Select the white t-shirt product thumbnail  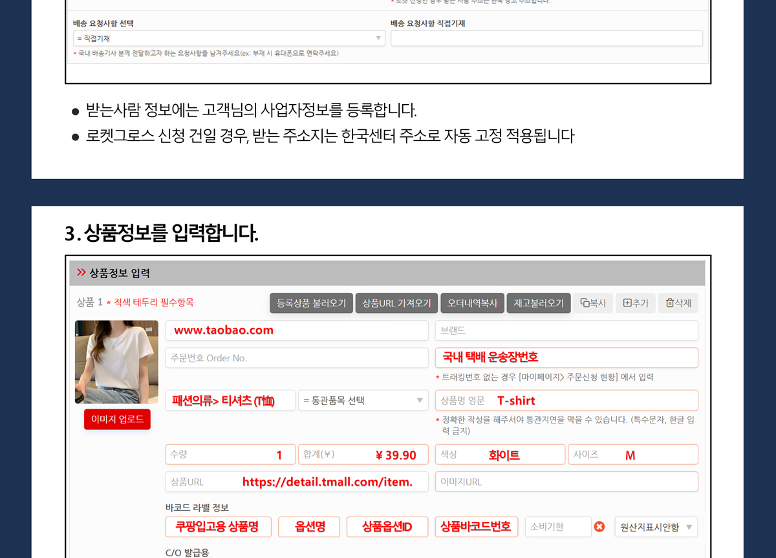click(x=117, y=362)
